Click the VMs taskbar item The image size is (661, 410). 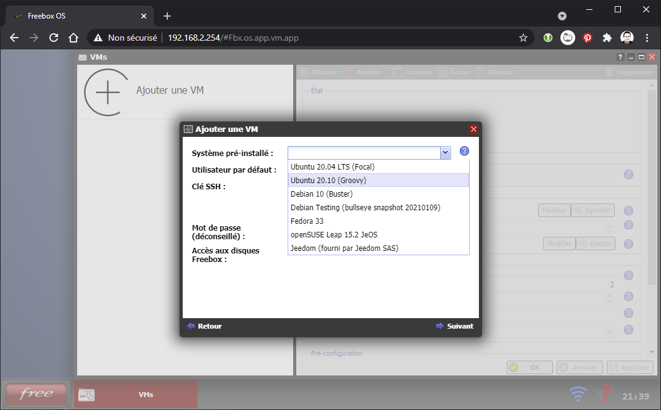pos(136,395)
